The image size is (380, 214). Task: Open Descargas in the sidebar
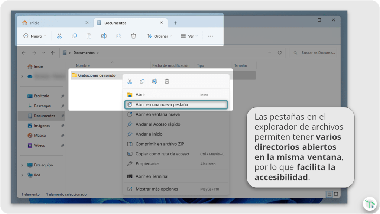(42, 106)
